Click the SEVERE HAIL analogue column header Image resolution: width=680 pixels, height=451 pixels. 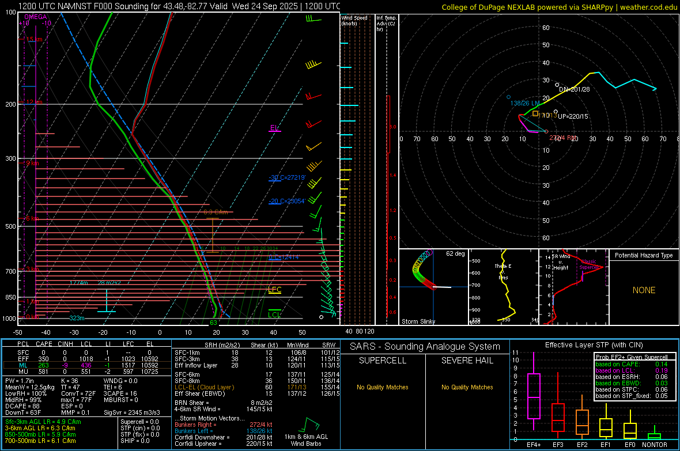click(467, 361)
